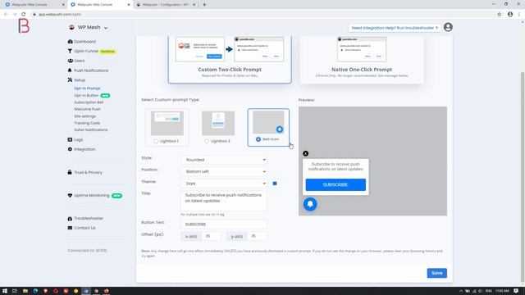Click the Lightbox 2 thumbnail
This screenshot has height=295, width=525.
point(218,123)
